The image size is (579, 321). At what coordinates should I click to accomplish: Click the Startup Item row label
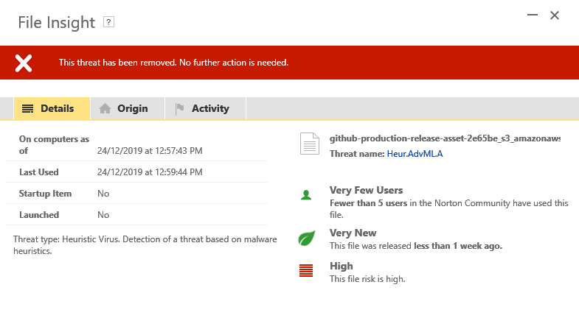(x=45, y=194)
